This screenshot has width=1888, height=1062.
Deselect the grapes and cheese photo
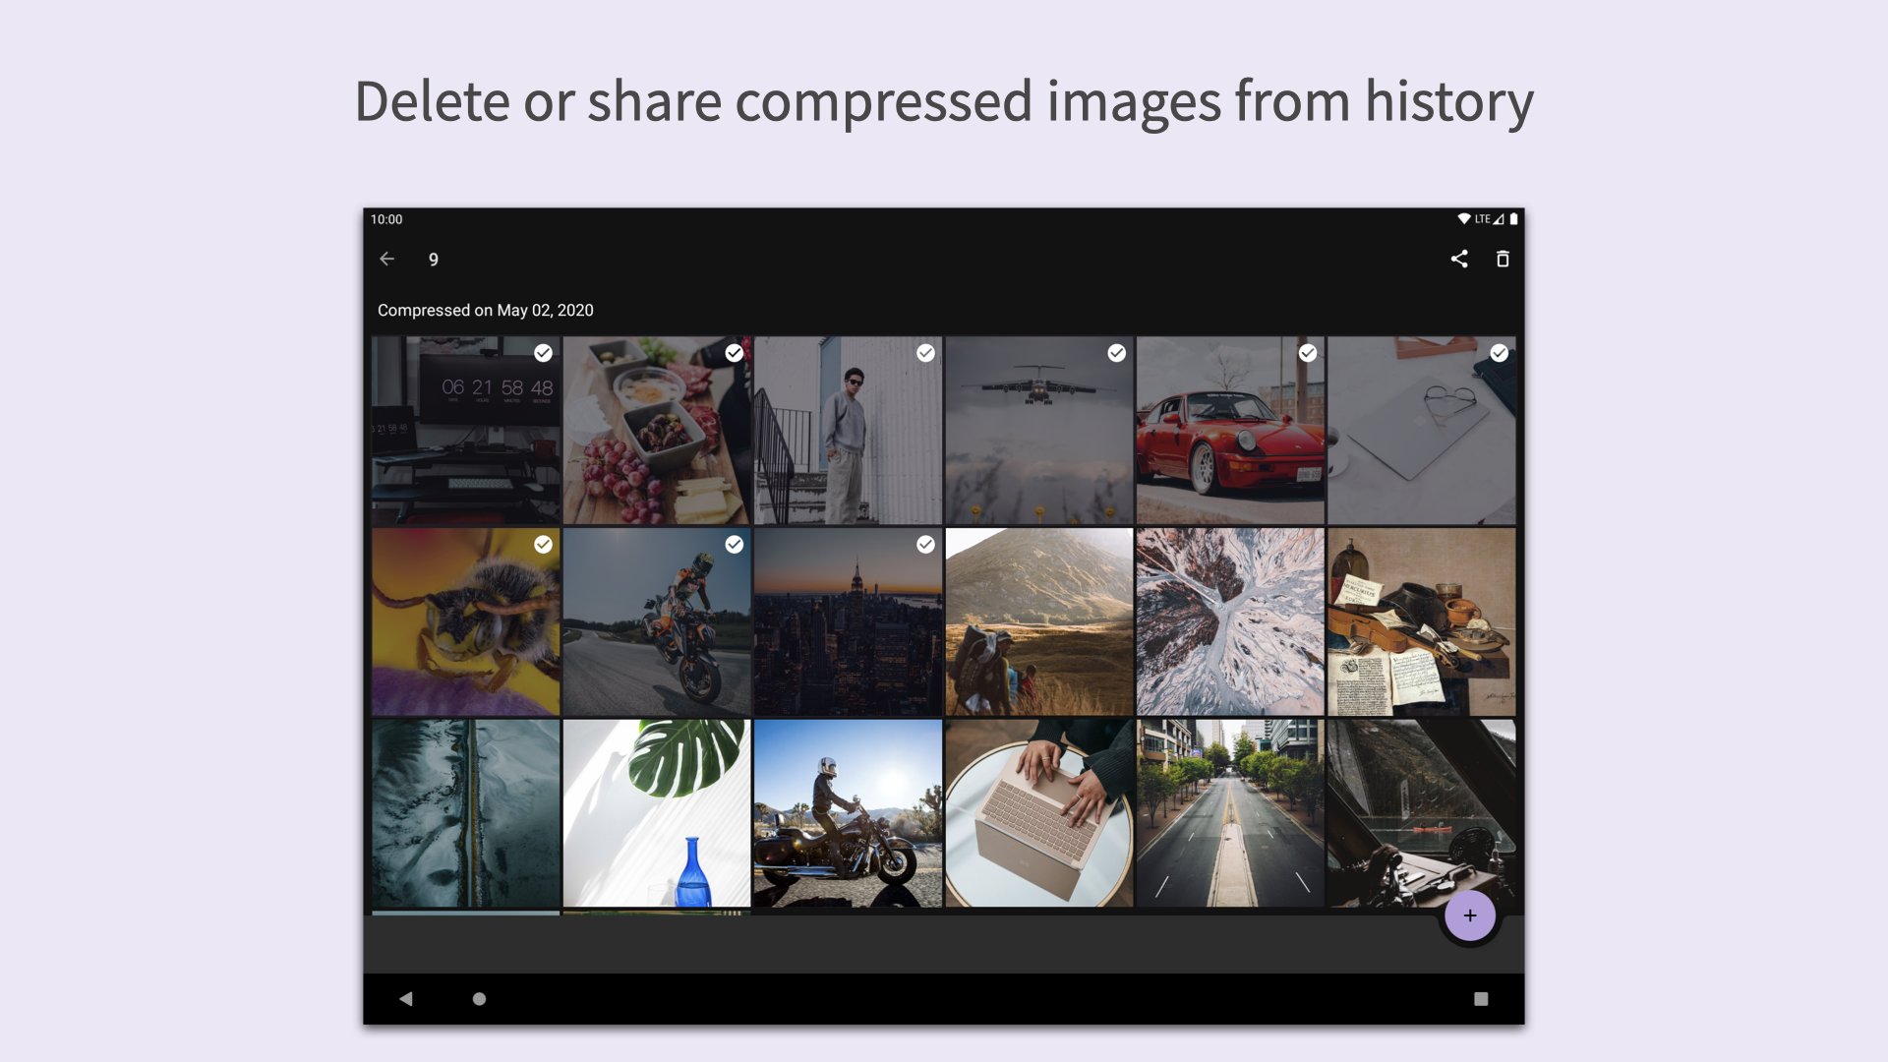pyautogui.click(x=735, y=353)
